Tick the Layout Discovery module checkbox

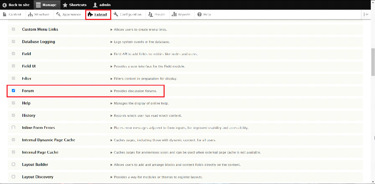point(13,177)
